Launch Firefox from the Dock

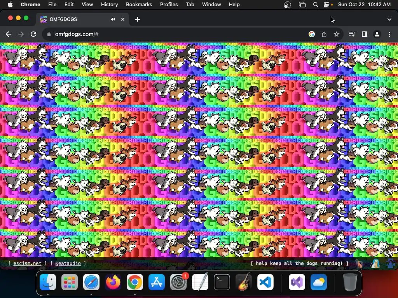click(x=113, y=282)
